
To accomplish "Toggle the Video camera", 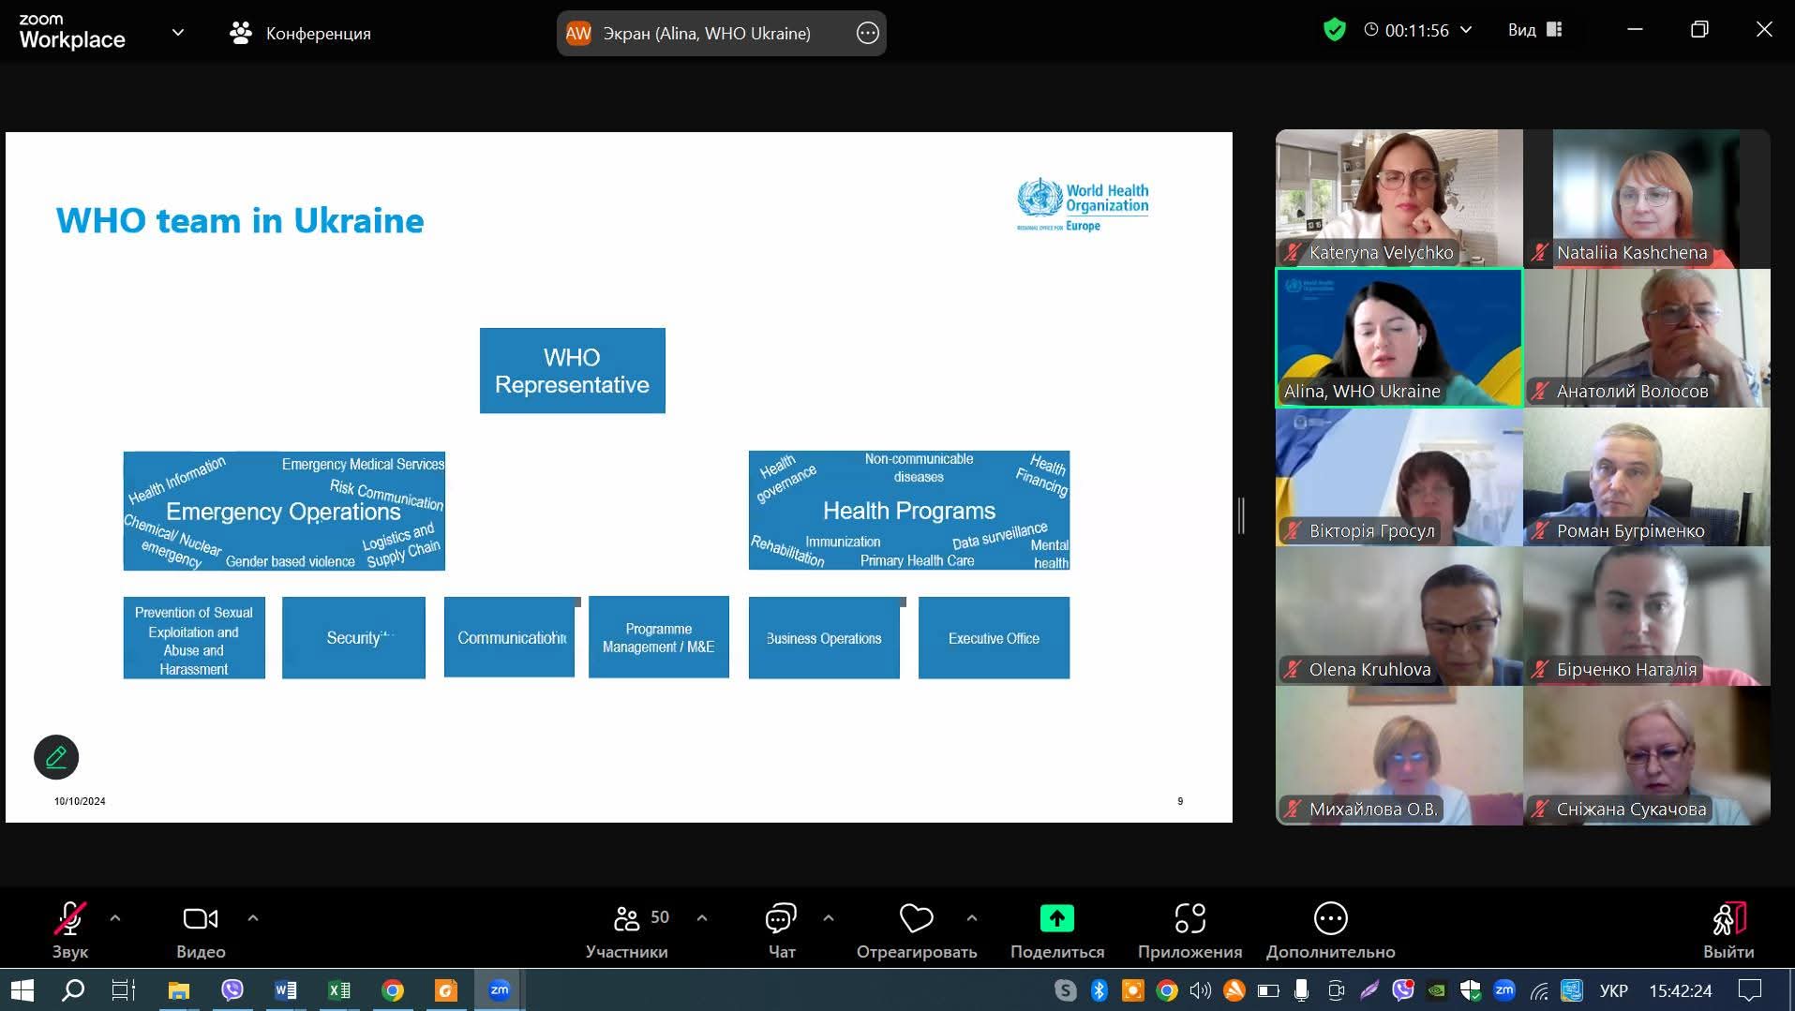I will coord(201,919).
